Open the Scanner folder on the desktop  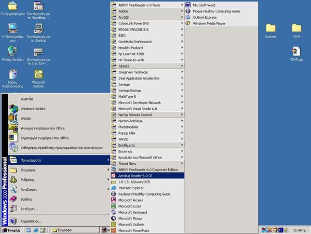point(271,31)
